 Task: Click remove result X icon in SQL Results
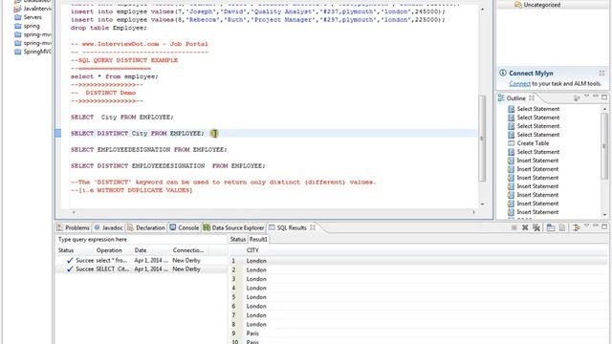coord(525,227)
